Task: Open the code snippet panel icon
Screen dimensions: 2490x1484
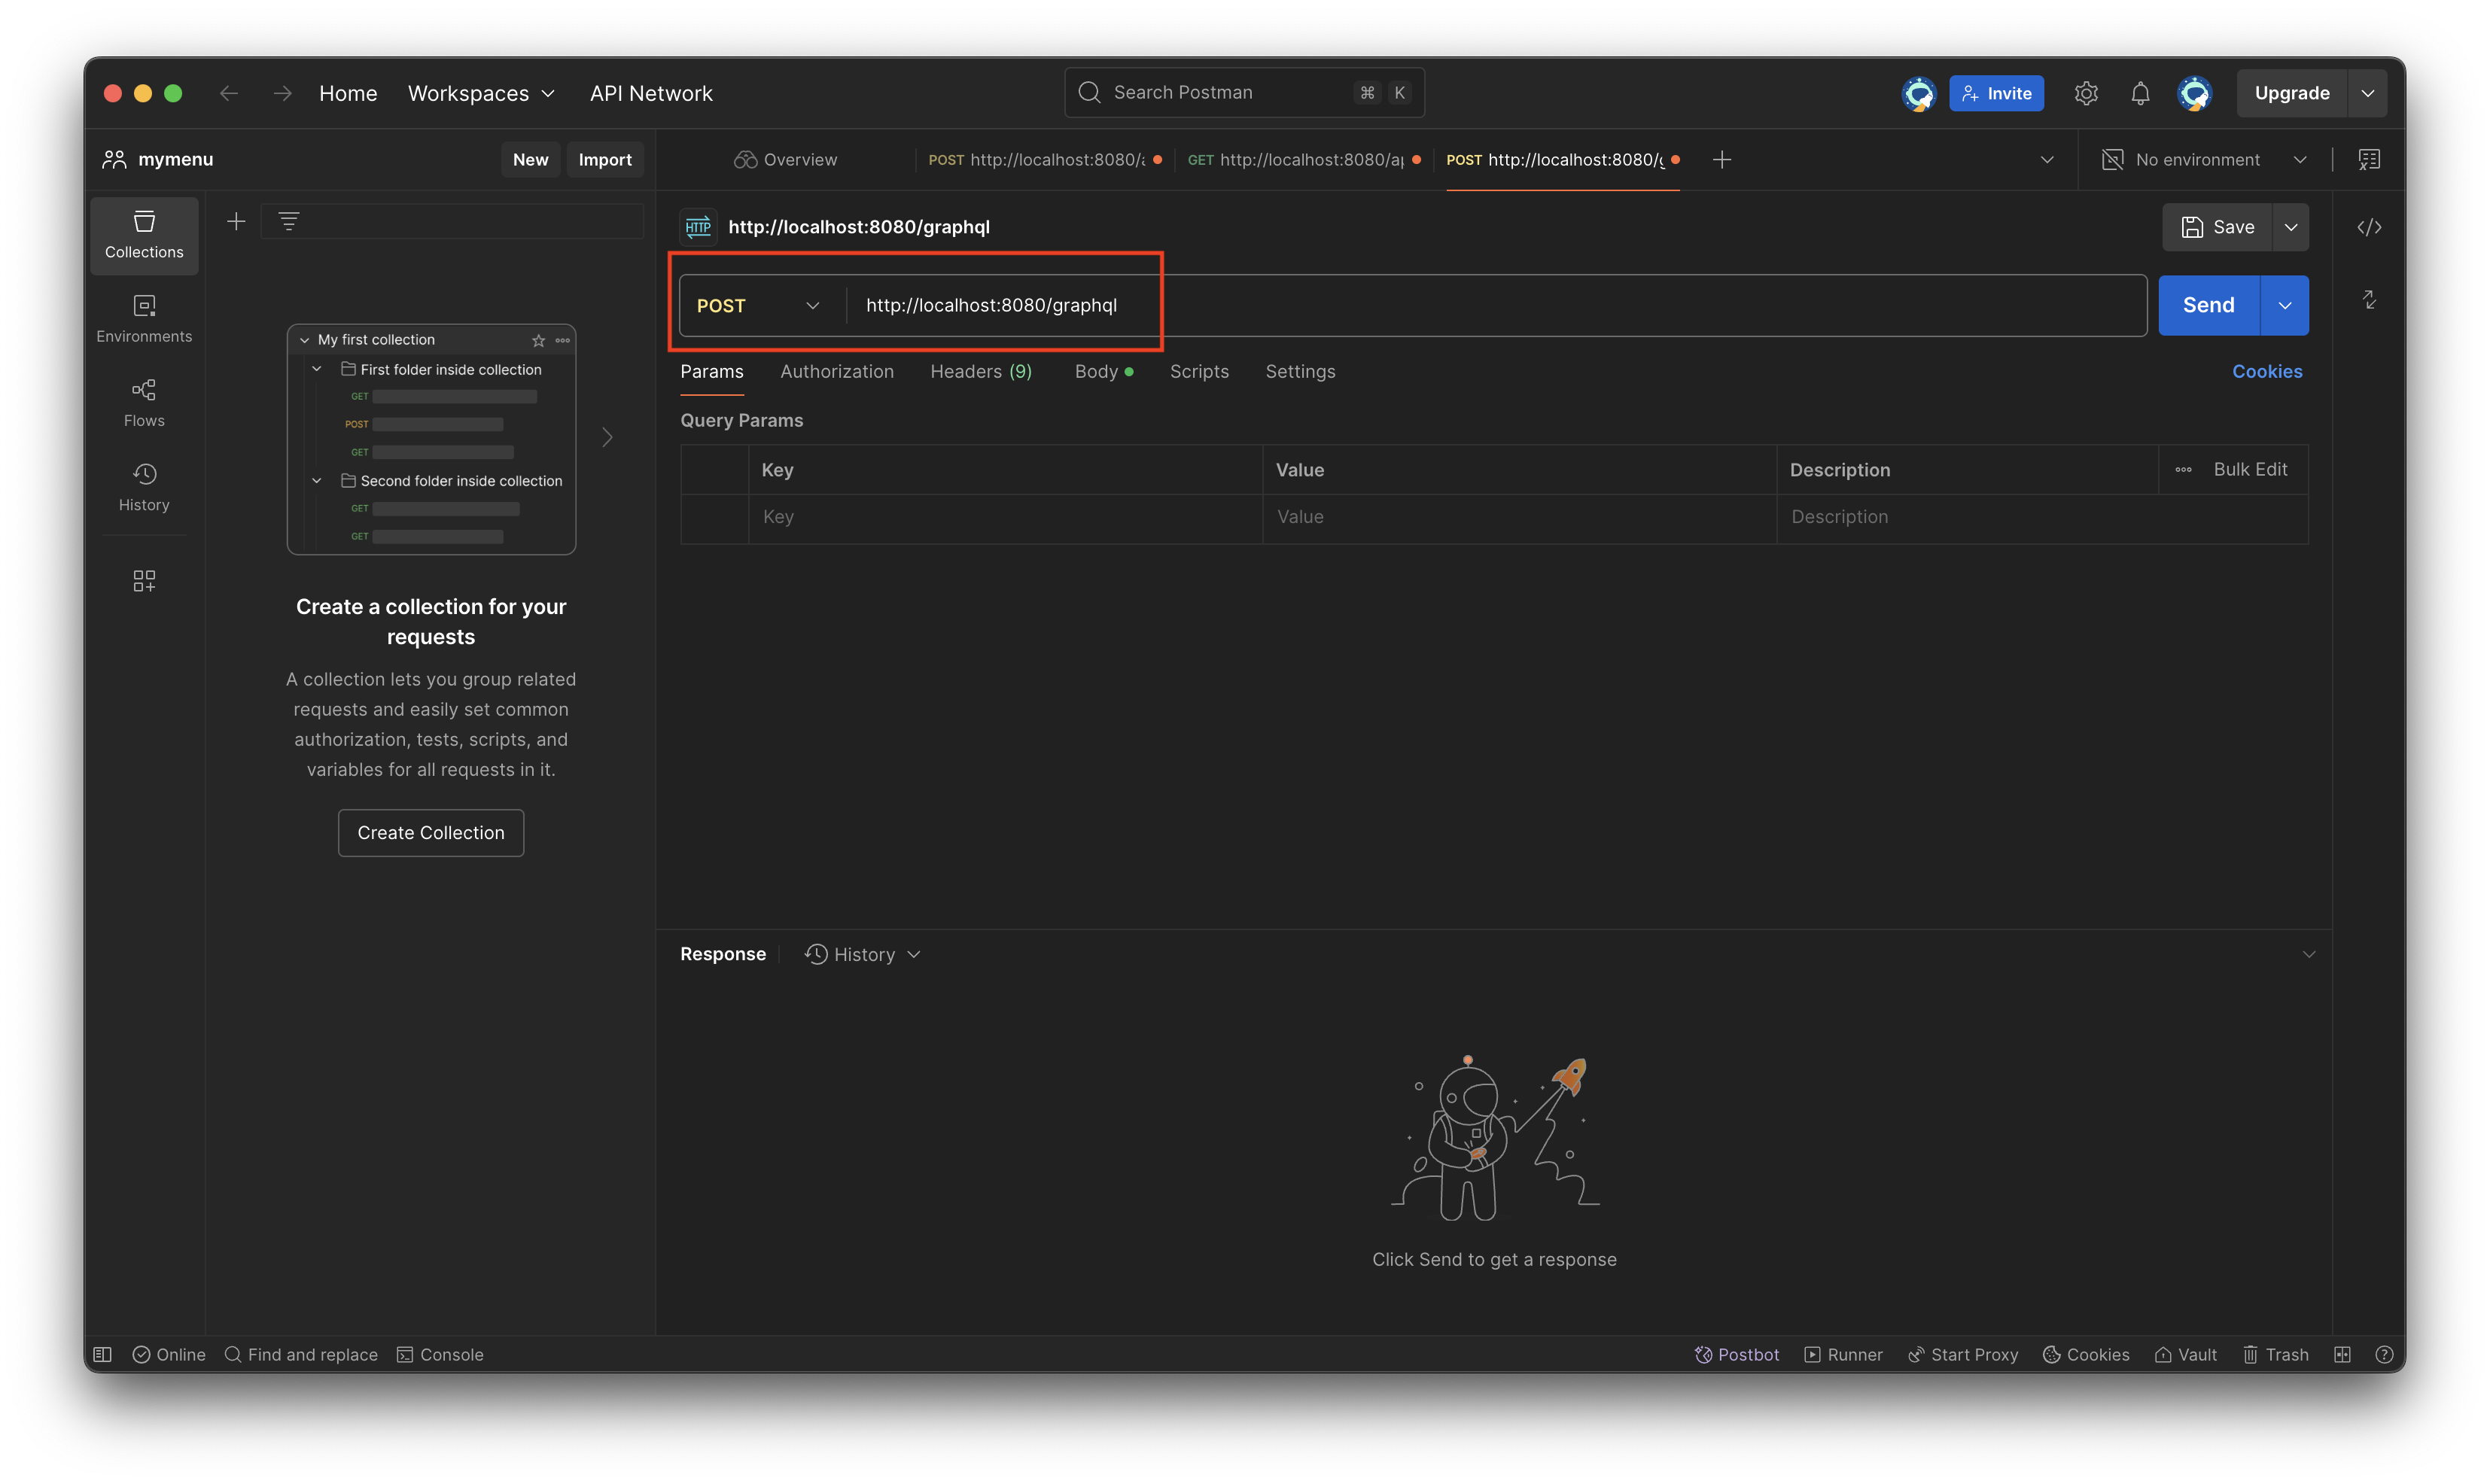Action: point(2368,227)
